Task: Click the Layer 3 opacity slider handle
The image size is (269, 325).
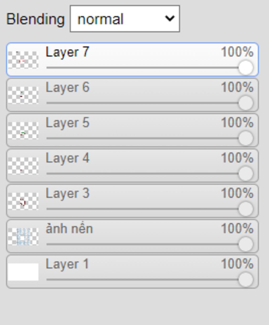Action: tap(246, 209)
